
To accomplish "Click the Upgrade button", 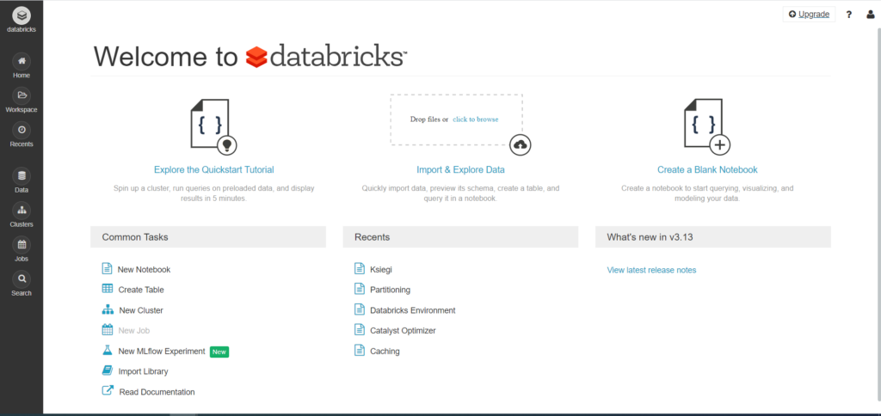I will coord(809,15).
